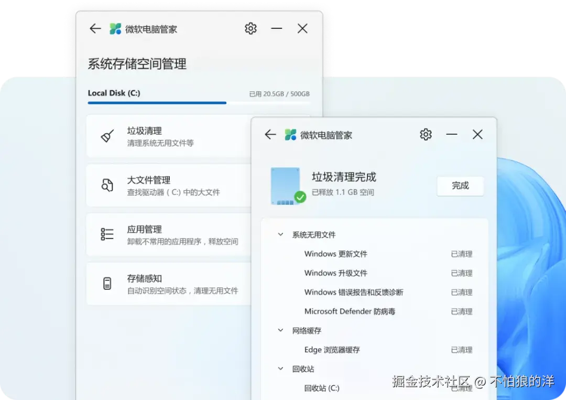Click the Local Disk (C:) label
The width and height of the screenshot is (566, 400).
click(x=114, y=93)
